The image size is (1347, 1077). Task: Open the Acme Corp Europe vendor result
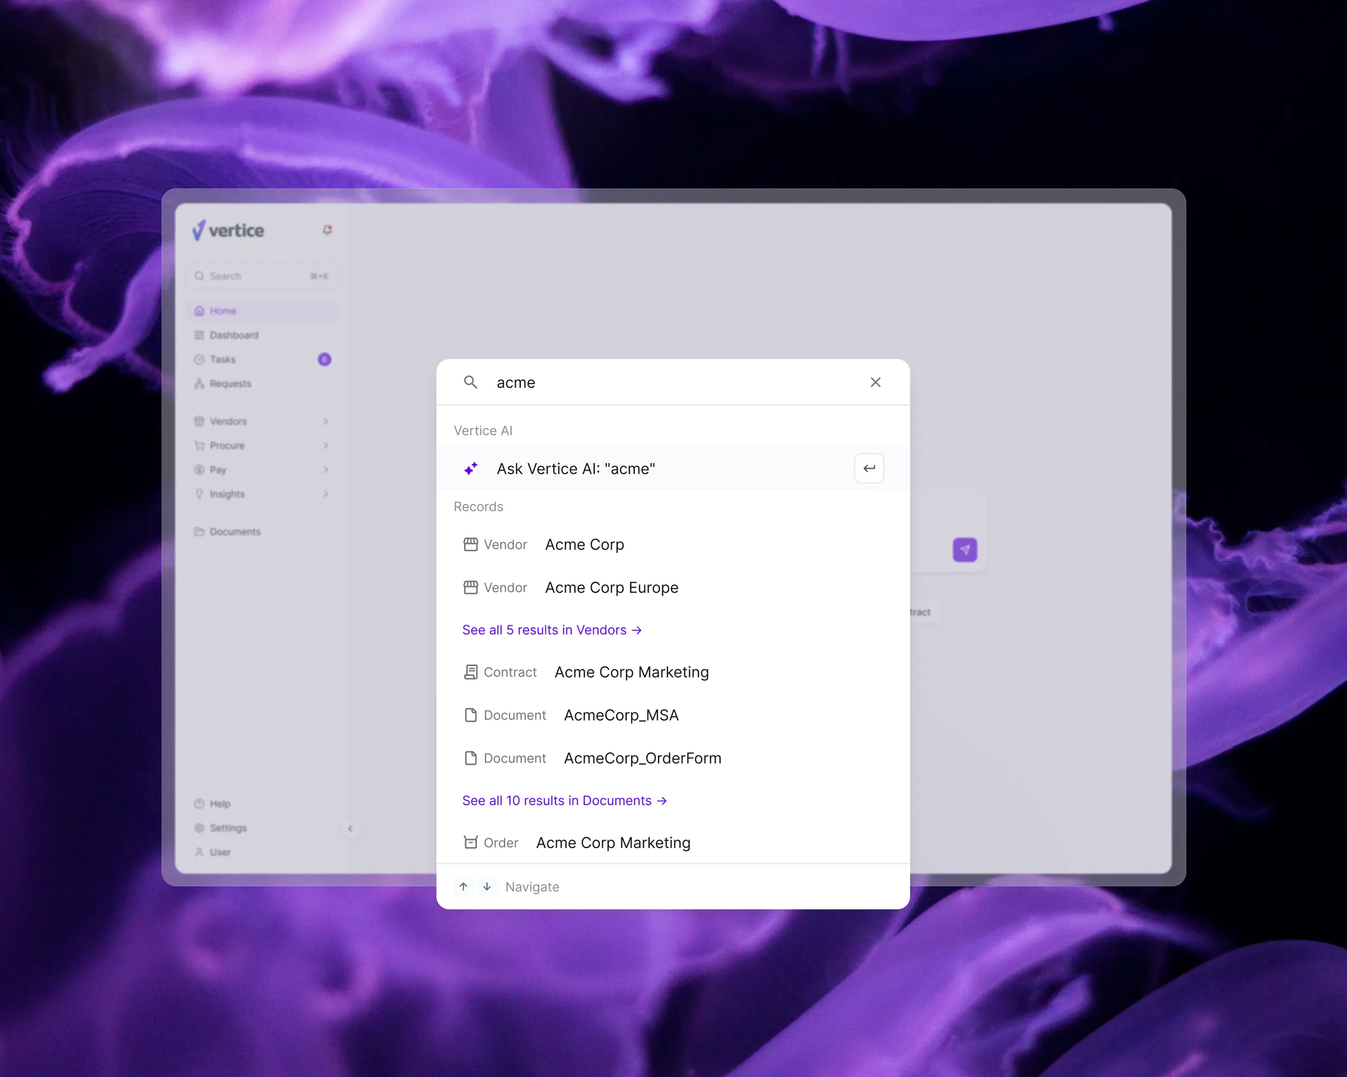click(673, 588)
